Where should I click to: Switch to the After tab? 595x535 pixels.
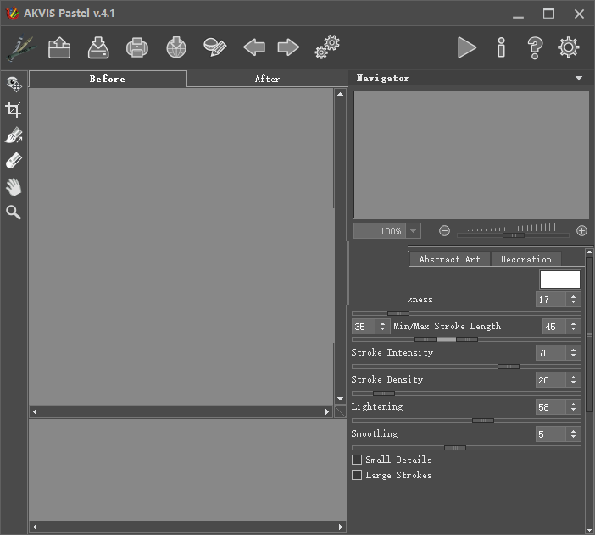click(267, 79)
